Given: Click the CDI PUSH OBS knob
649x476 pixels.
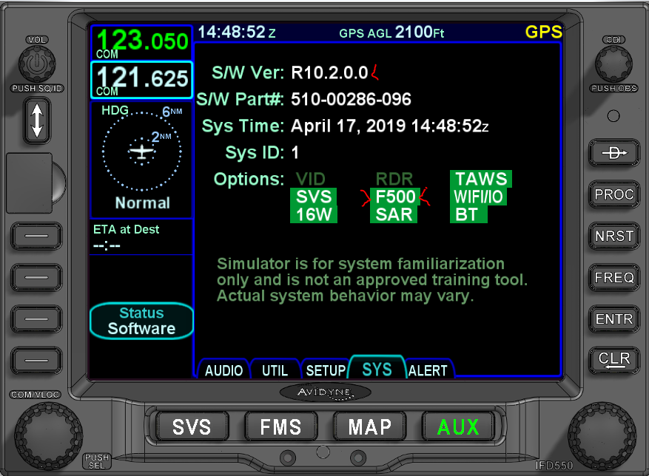Looking at the screenshot, I should pyautogui.click(x=613, y=64).
